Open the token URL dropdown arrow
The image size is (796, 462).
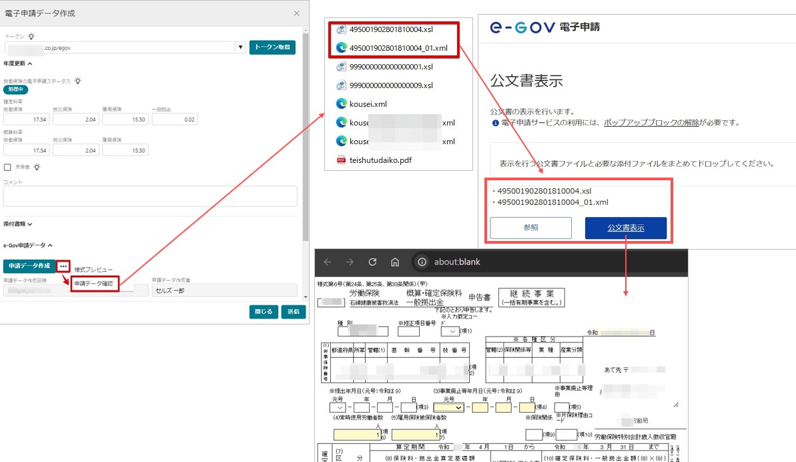[240, 47]
